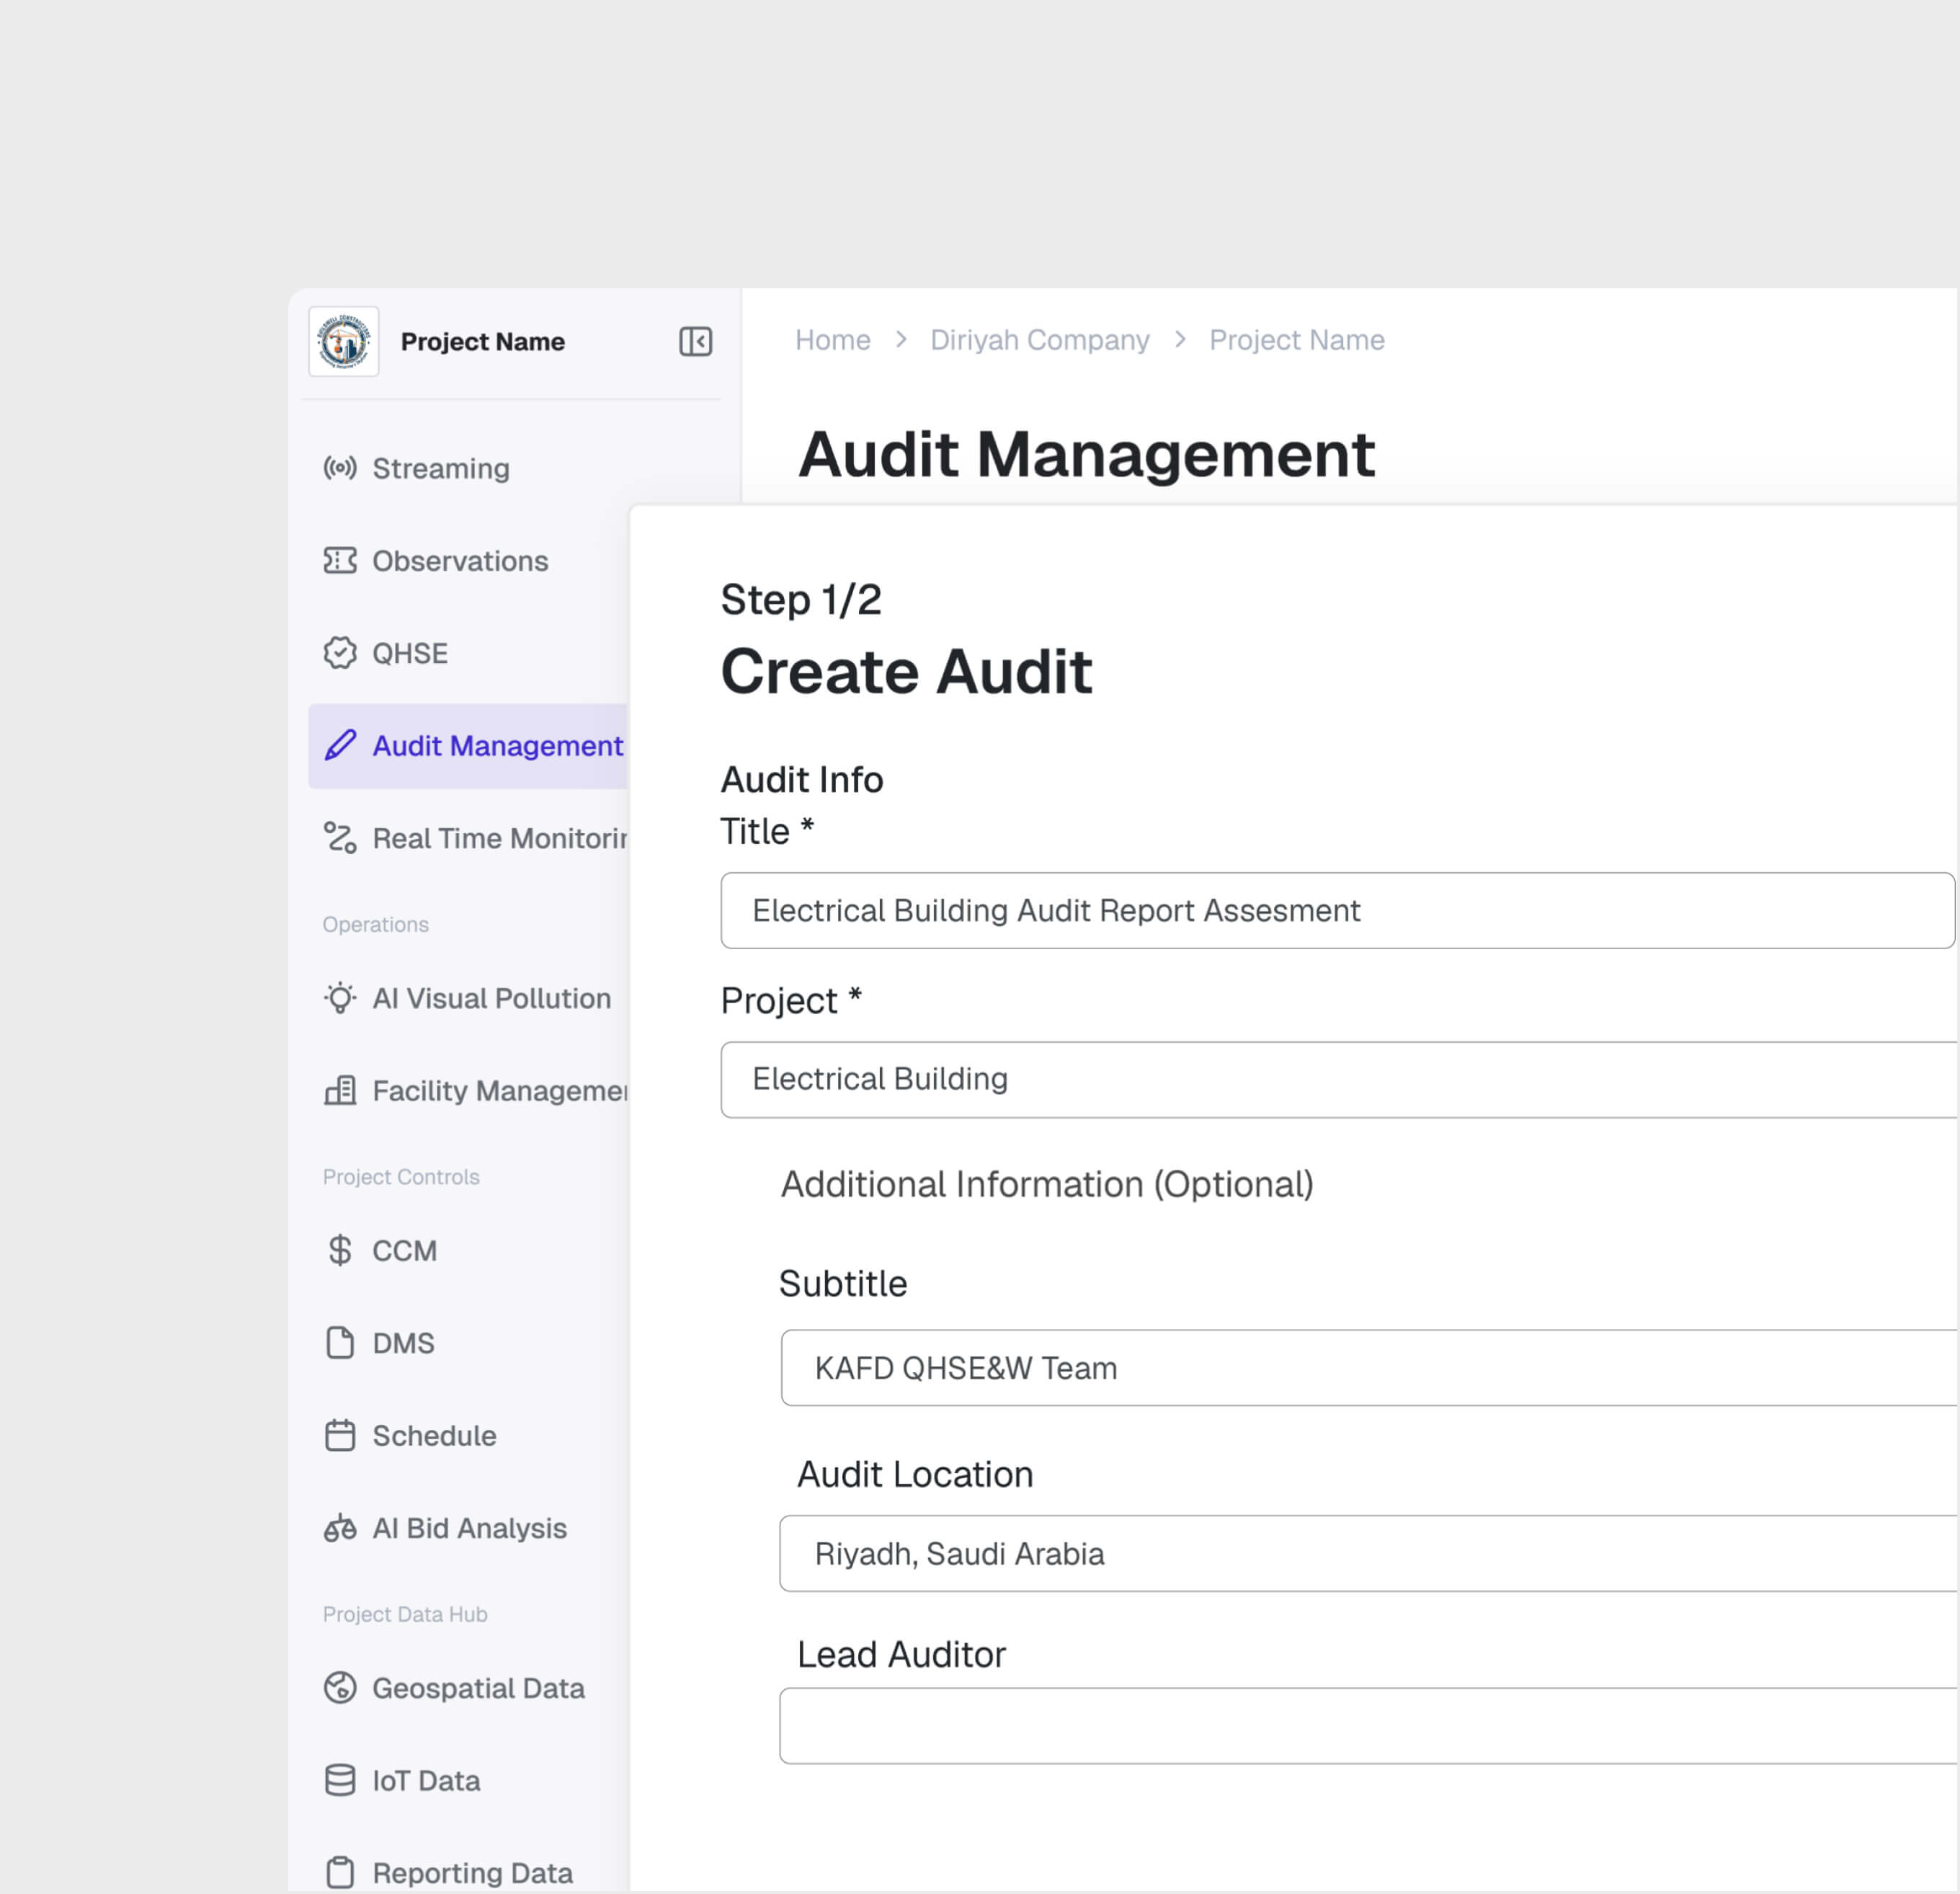Select the CCM dollar icon
Image resolution: width=1960 pixels, height=1894 pixels.
[340, 1250]
